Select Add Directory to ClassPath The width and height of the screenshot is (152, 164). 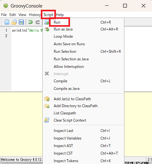[83, 106]
